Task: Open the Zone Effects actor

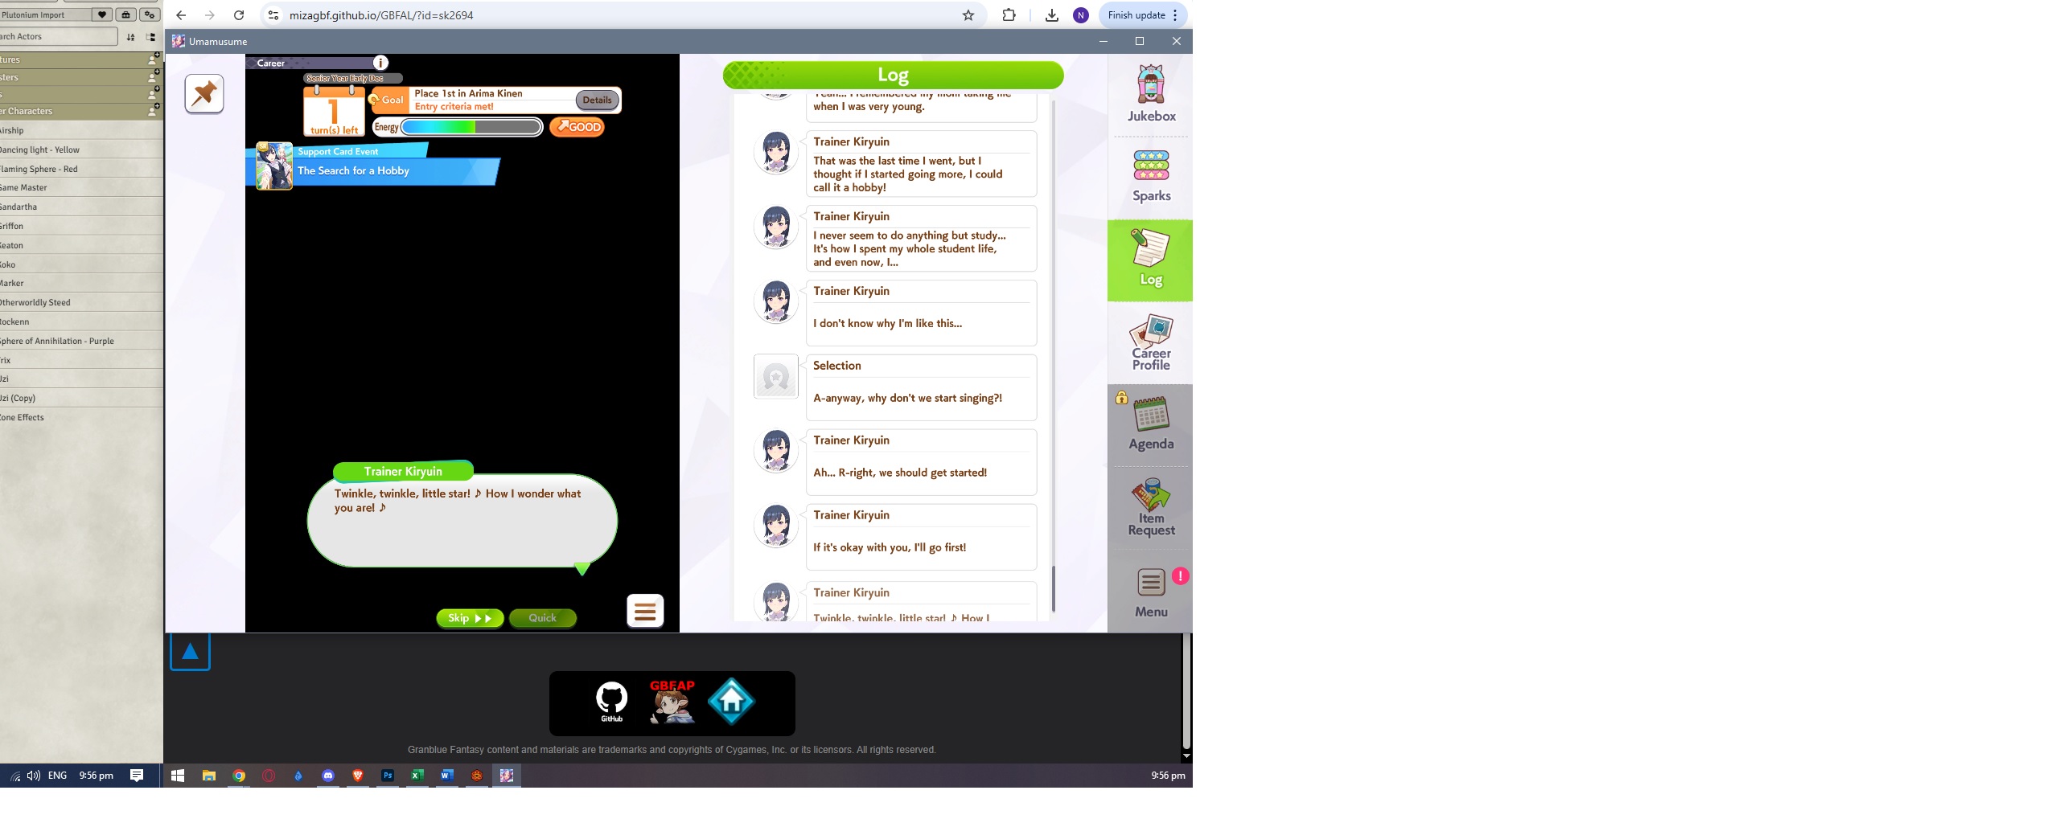Action: [x=80, y=417]
